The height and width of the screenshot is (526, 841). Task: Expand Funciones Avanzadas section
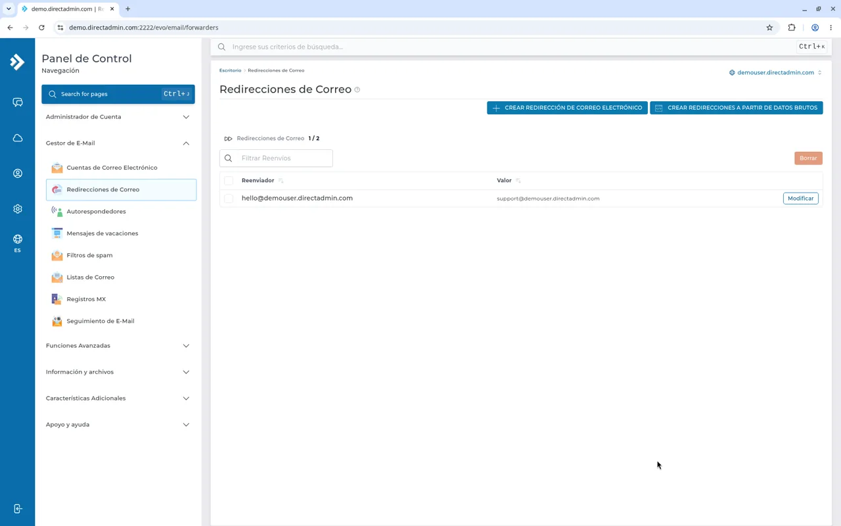(118, 346)
